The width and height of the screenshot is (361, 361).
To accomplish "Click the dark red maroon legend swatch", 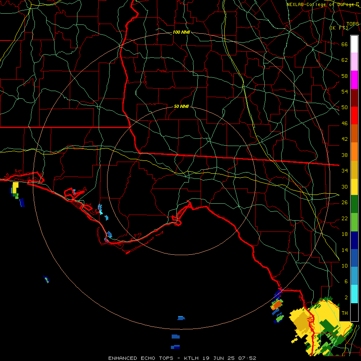I will coord(354,98).
